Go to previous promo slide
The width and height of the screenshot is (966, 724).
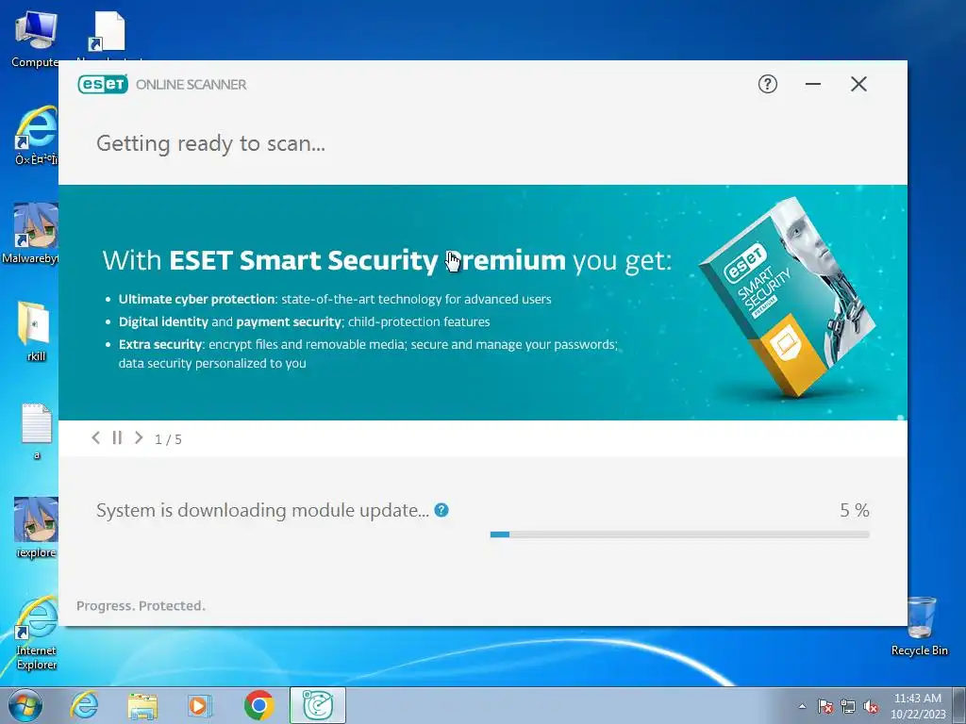tap(95, 437)
